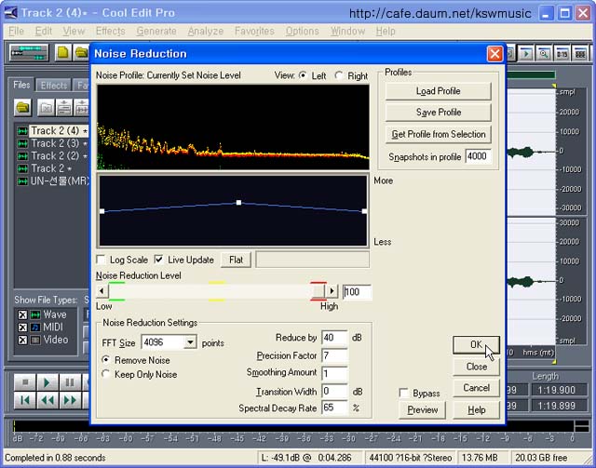Screen dimensions: 596x468
Task: Open the Generate menu
Action: tap(156, 31)
